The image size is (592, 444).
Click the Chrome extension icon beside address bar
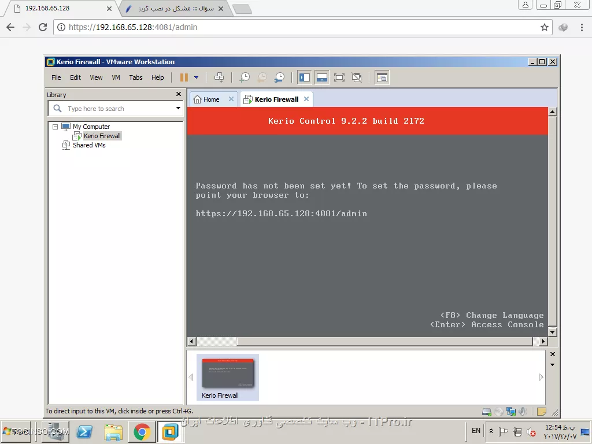pyautogui.click(x=563, y=27)
